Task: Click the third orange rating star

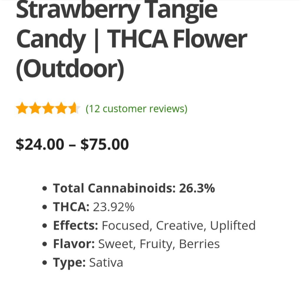Action: [48, 108]
